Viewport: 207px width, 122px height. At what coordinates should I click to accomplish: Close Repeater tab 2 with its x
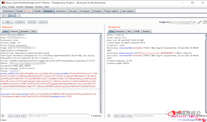pos(13,16)
